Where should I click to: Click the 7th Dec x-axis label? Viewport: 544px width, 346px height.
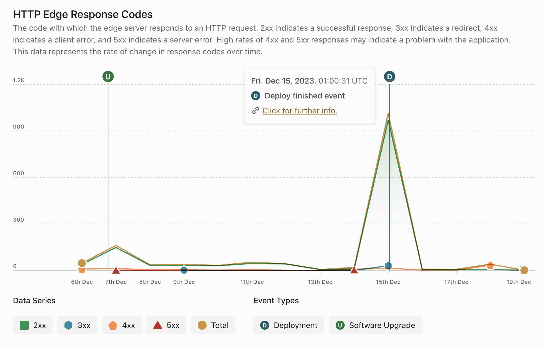coord(116,282)
